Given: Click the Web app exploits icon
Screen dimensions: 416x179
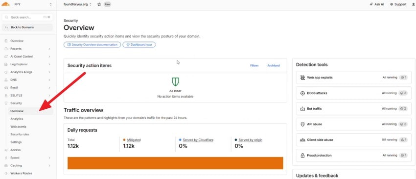Looking at the screenshot, I should click(302, 78).
